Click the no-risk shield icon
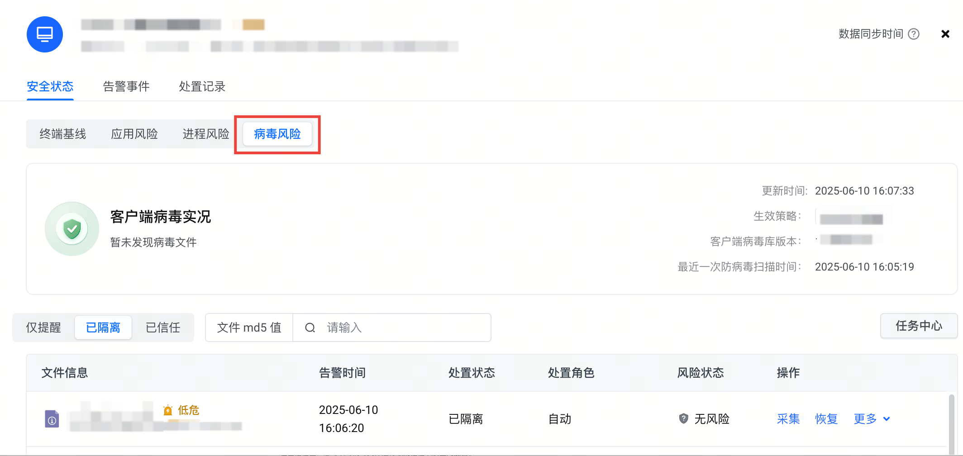Image resolution: width=963 pixels, height=456 pixels. pyautogui.click(x=683, y=418)
